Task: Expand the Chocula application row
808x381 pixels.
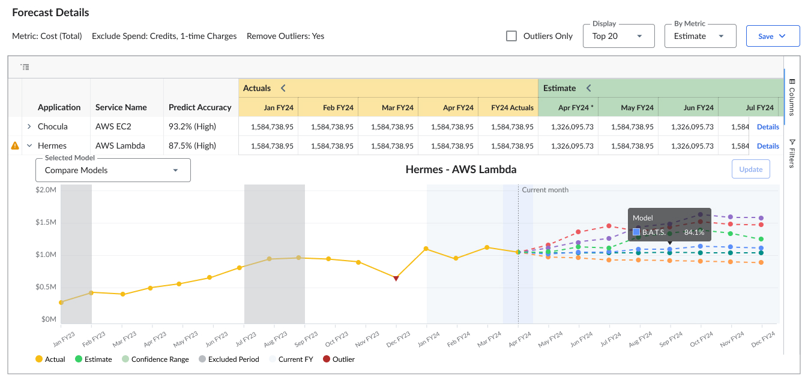Action: pos(29,126)
